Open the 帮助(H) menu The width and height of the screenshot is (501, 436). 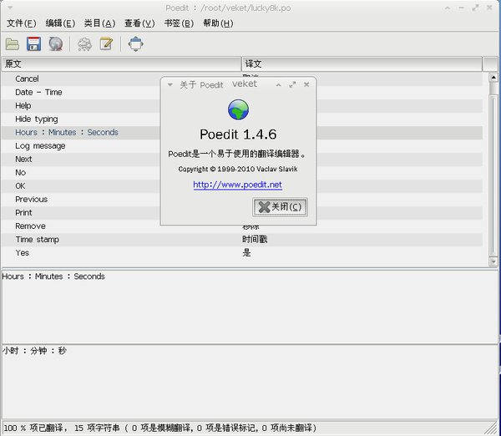(x=218, y=23)
